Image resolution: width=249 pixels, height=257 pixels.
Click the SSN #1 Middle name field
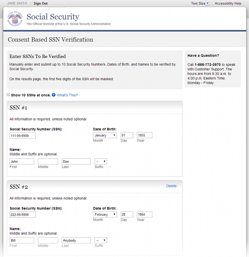(48, 161)
